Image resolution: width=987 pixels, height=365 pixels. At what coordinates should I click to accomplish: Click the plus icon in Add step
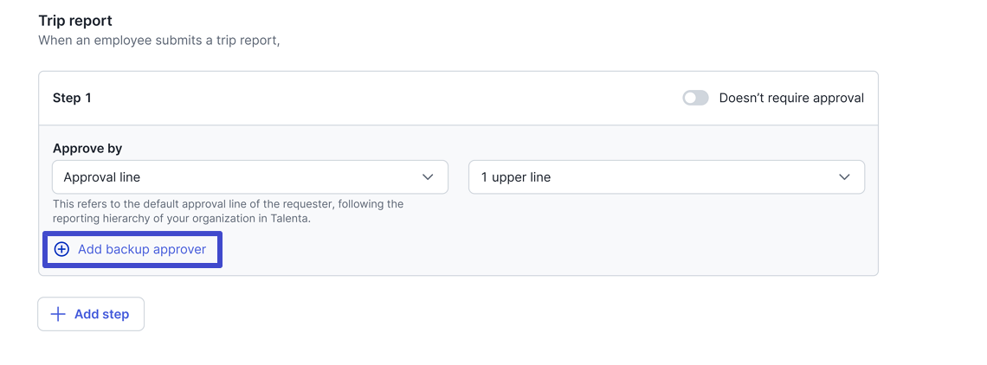pos(58,314)
